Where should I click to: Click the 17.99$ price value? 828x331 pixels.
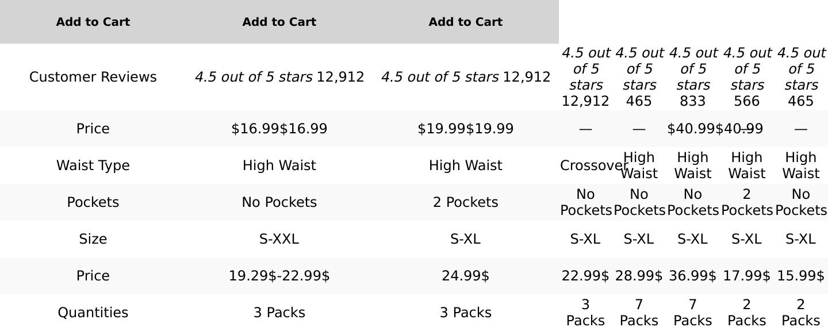(746, 276)
